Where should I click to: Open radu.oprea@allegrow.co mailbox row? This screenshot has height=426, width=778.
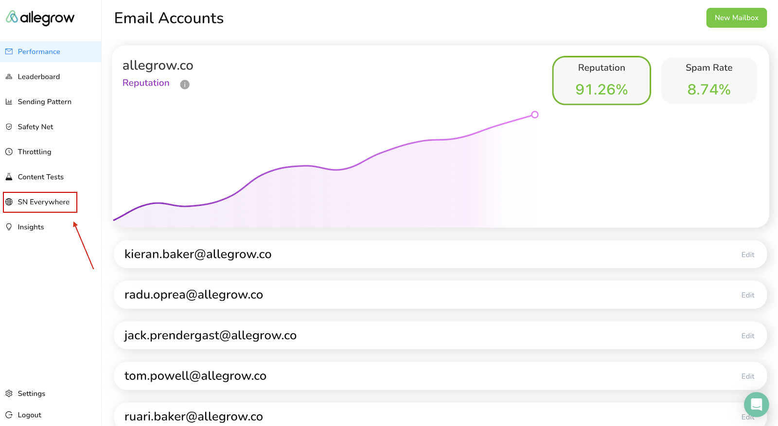point(440,294)
